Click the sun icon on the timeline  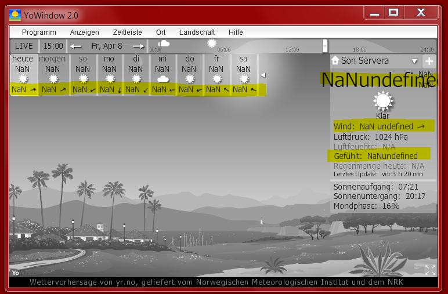pos(212,43)
